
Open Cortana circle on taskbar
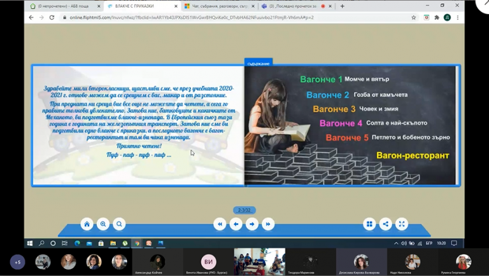[53, 244]
